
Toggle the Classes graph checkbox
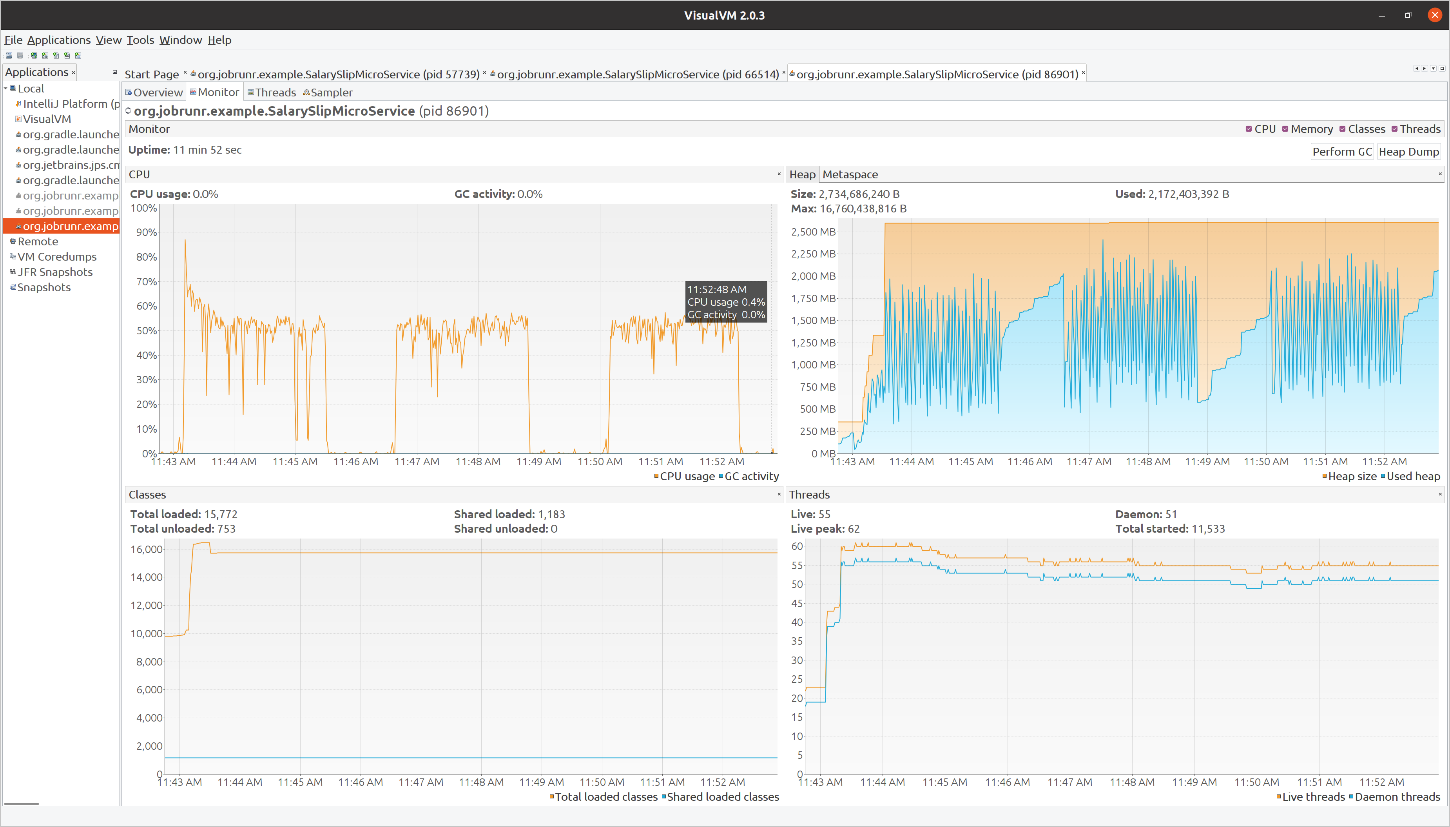coord(1343,129)
